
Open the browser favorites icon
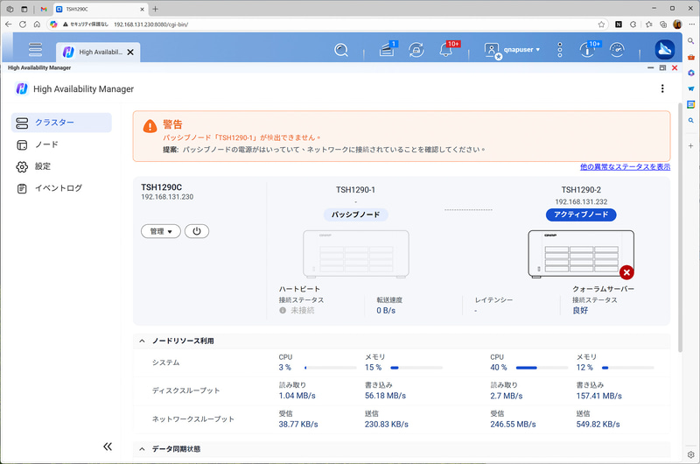point(648,25)
